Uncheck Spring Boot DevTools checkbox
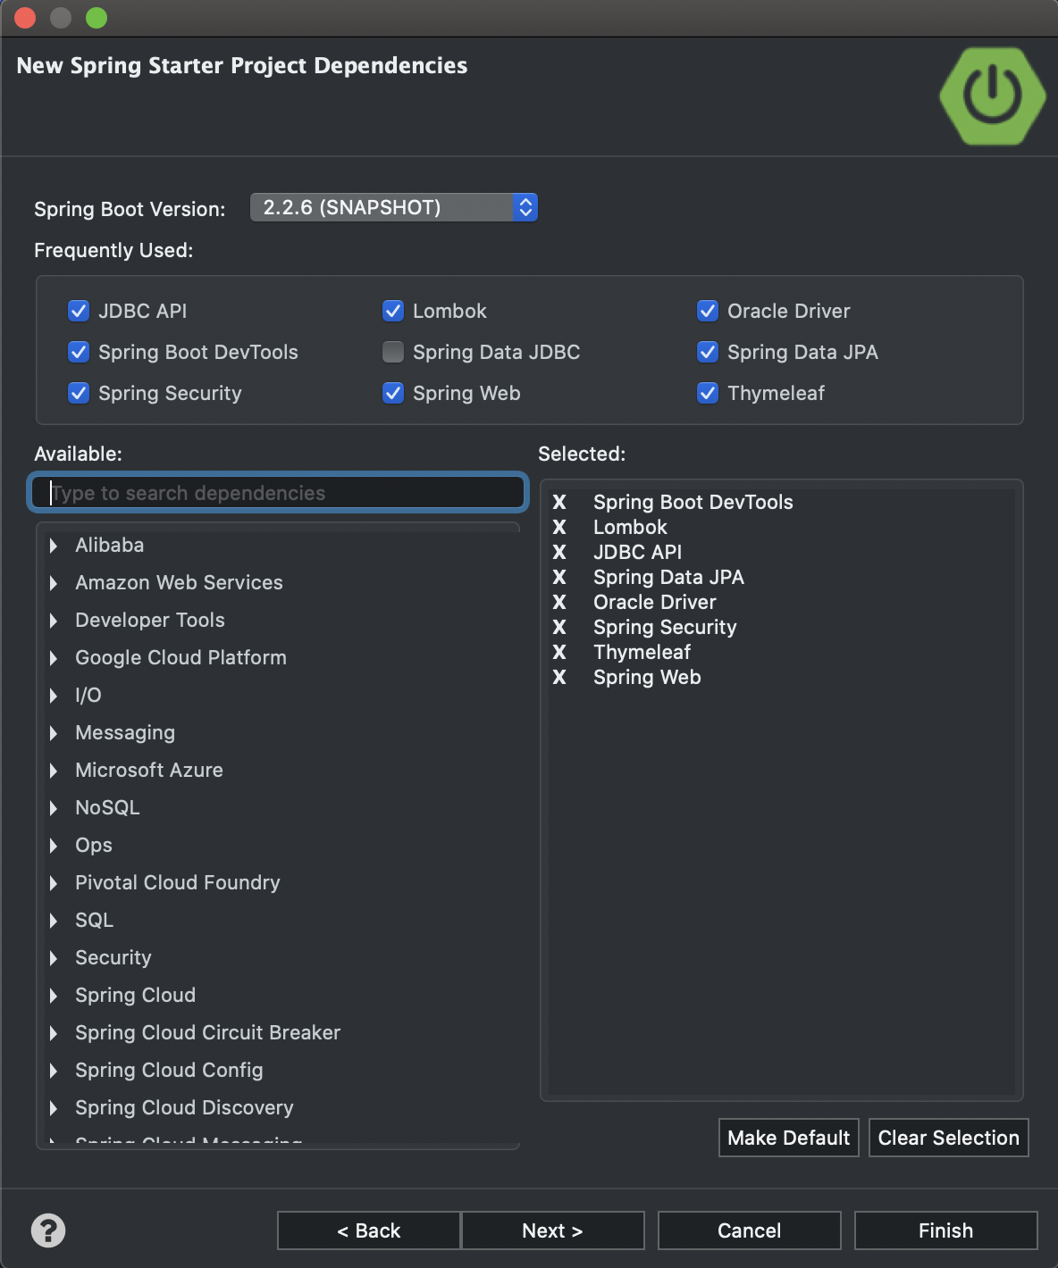 click(x=79, y=352)
